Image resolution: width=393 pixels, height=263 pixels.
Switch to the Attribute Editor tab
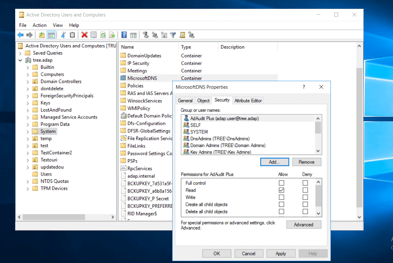point(248,100)
